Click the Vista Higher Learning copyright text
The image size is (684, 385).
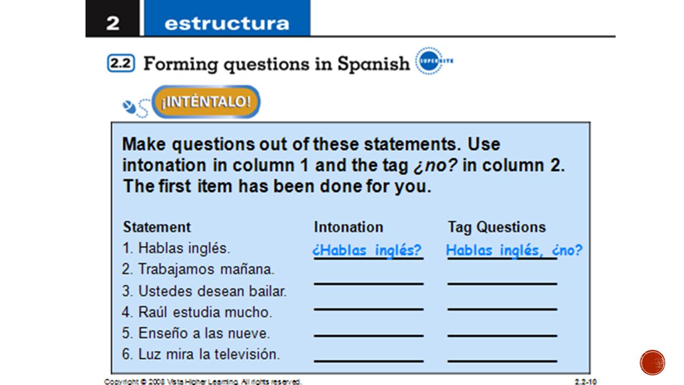203,381
